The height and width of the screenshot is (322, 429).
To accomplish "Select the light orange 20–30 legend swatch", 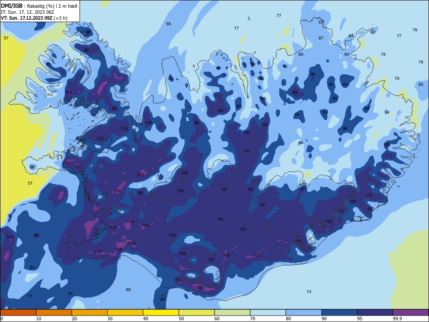I will (x=90, y=313).
